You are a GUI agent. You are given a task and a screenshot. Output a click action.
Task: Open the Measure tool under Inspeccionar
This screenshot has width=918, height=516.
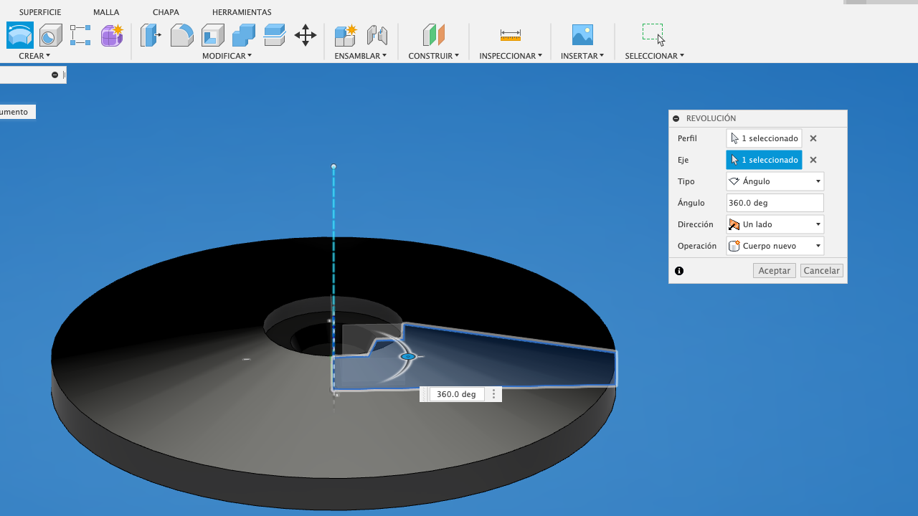click(510, 35)
